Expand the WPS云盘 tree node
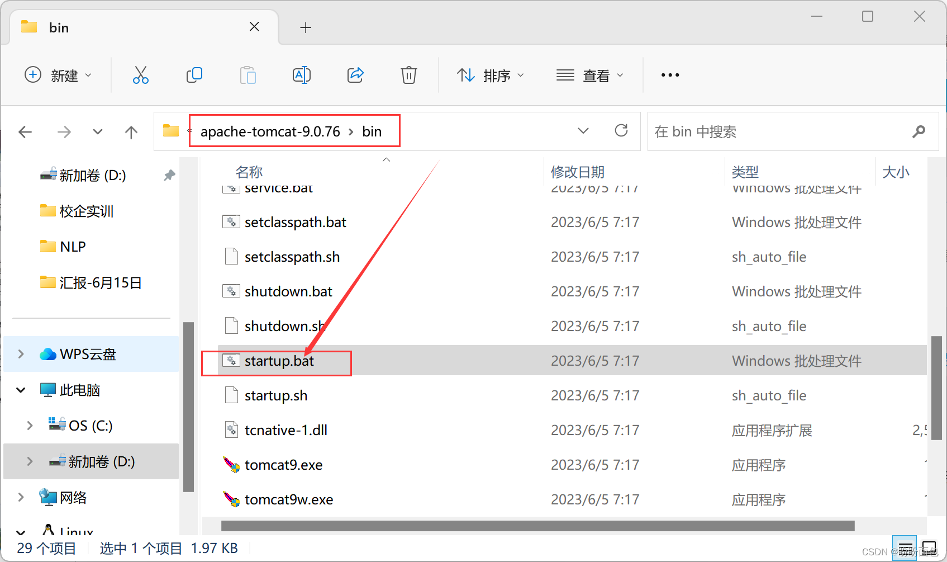This screenshot has width=947, height=562. click(21, 354)
